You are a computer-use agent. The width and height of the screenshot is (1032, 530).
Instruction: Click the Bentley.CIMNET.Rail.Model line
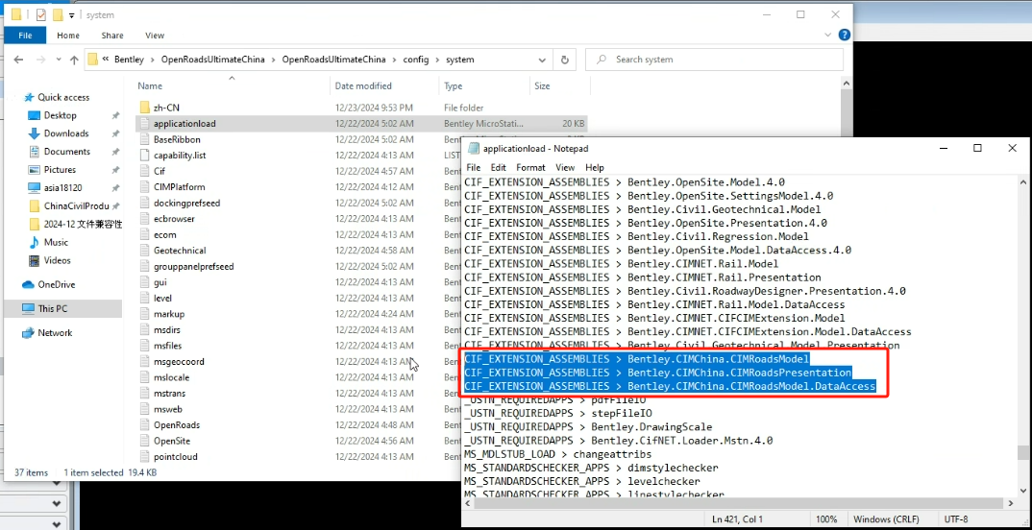tap(622, 264)
